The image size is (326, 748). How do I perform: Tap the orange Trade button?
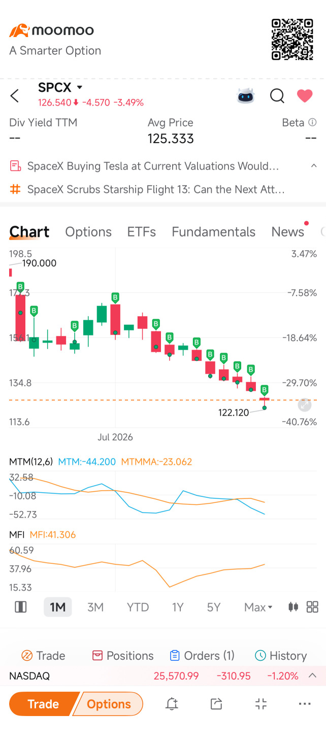[43, 704]
